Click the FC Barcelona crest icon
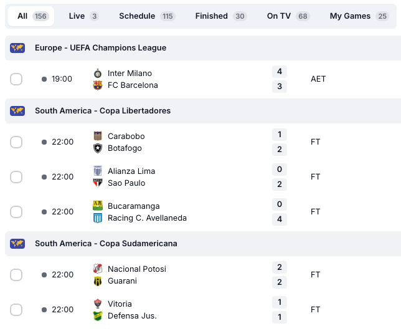Viewport: 401px width, 331px height. coord(98,85)
